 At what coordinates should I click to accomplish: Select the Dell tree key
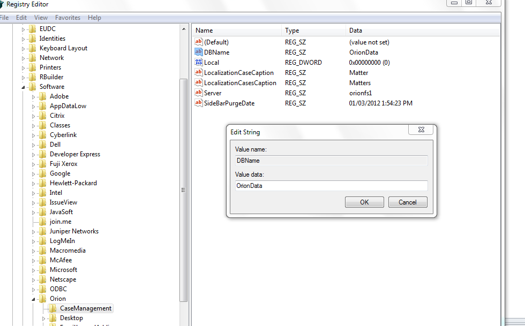click(55, 145)
